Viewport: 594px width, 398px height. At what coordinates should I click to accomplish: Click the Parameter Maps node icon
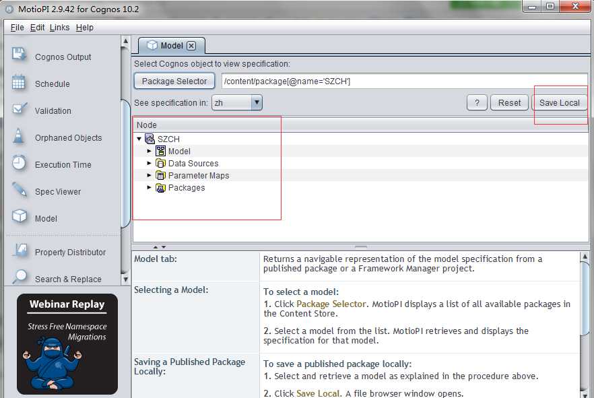point(160,175)
